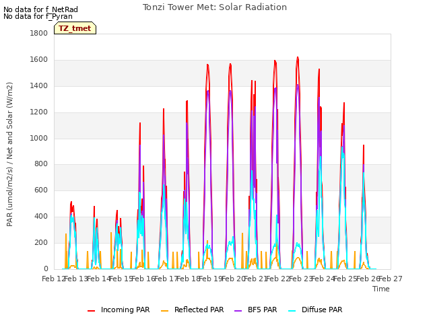Click the 'No data for f_Pyran' message

(x=38, y=16)
